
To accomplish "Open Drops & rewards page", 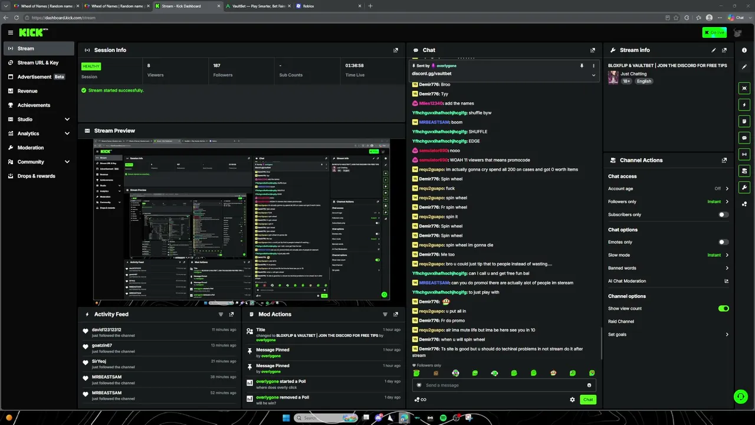I will pyautogui.click(x=39, y=176).
